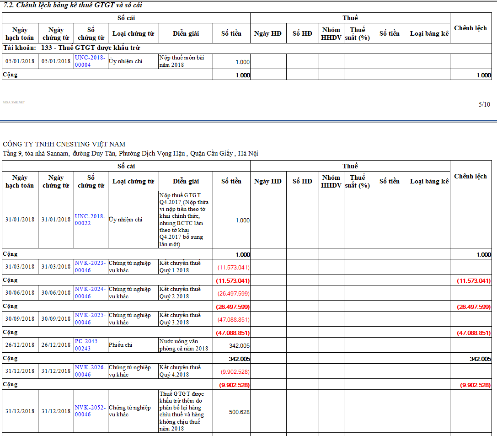Click 'Ủy nhiệm chi' in UNC-2018-00004 row

pyautogui.click(x=126, y=61)
